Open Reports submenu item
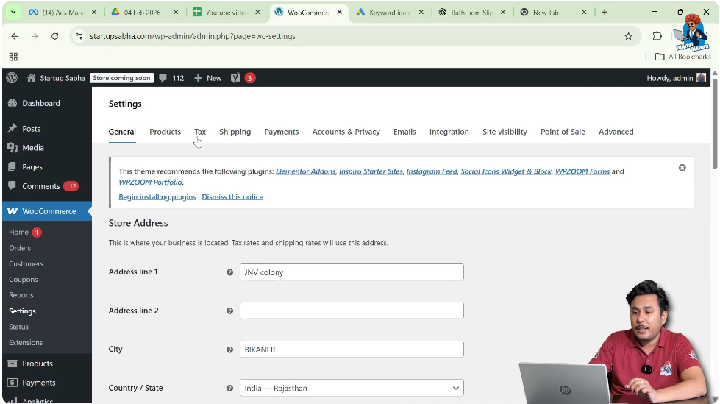 (21, 295)
